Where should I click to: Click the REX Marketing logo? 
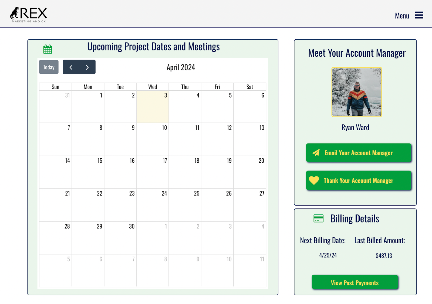(x=29, y=15)
